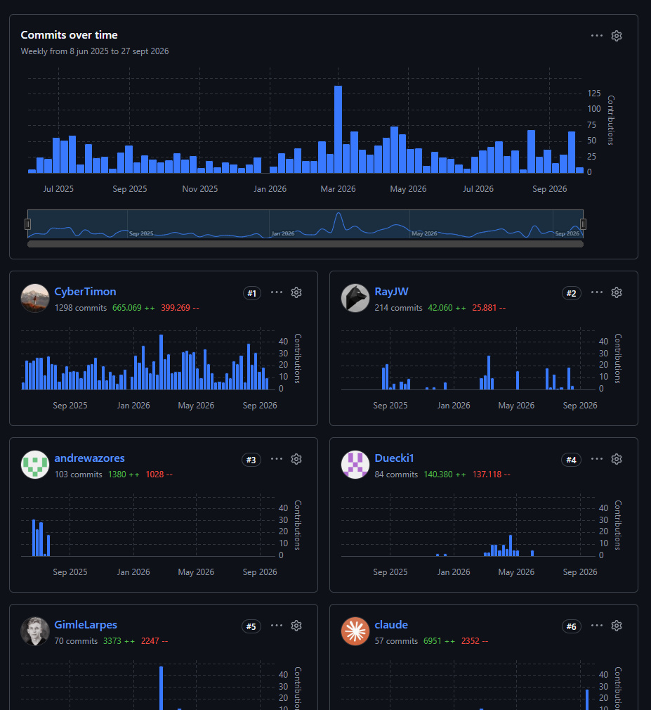Click the "140.380 ++" additions count
651x710 pixels.
point(445,475)
